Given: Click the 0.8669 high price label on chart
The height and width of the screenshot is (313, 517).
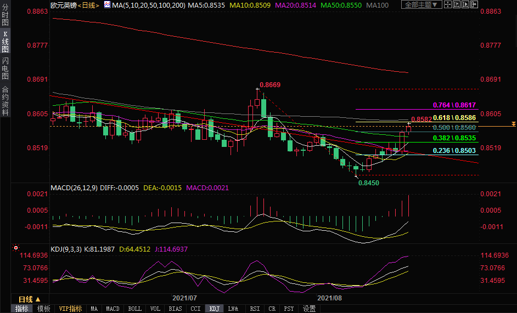Looking at the screenshot, I should tap(270, 85).
